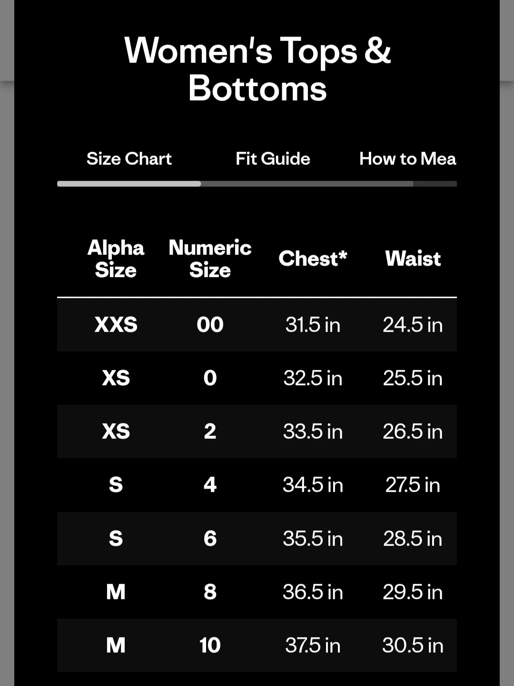Select numeric size 8 cell
Image resolution: width=514 pixels, height=686 pixels.
point(210,592)
